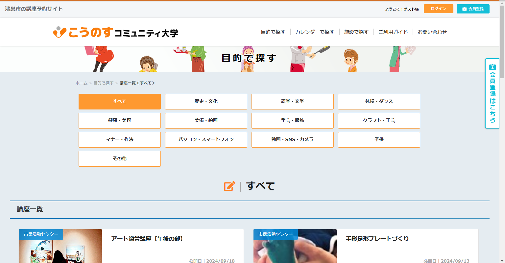Screen dimensions: 505x263
Task: Open the 目的で探す menu item
Action: point(273,32)
